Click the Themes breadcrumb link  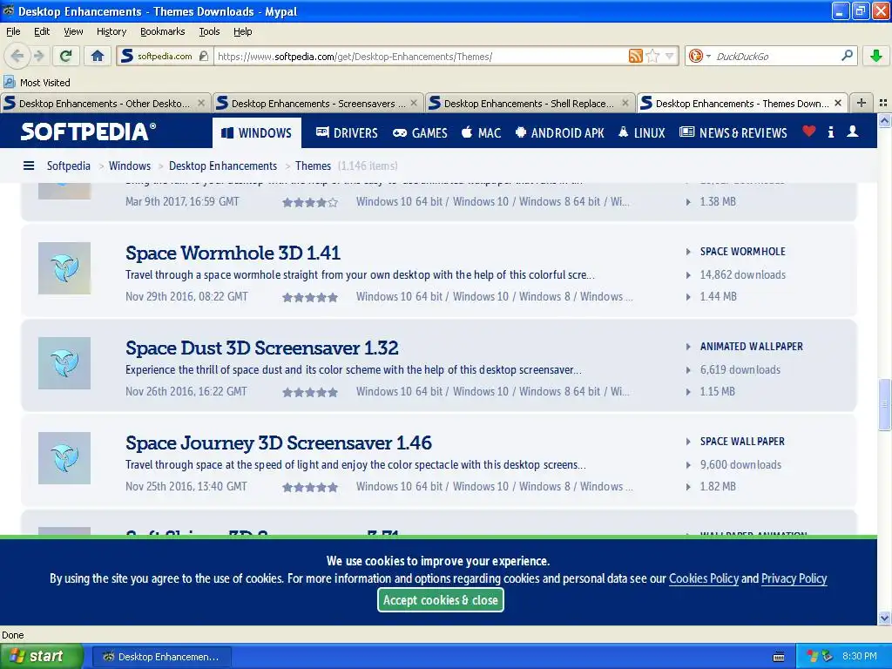tap(313, 166)
